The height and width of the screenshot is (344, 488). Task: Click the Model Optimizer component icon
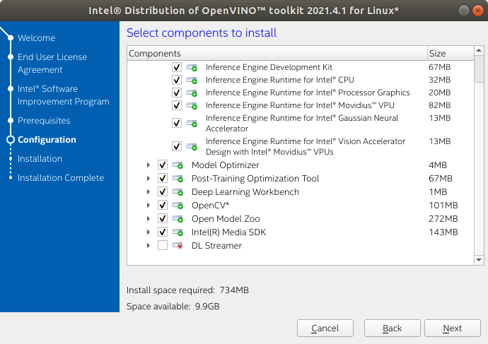178,165
